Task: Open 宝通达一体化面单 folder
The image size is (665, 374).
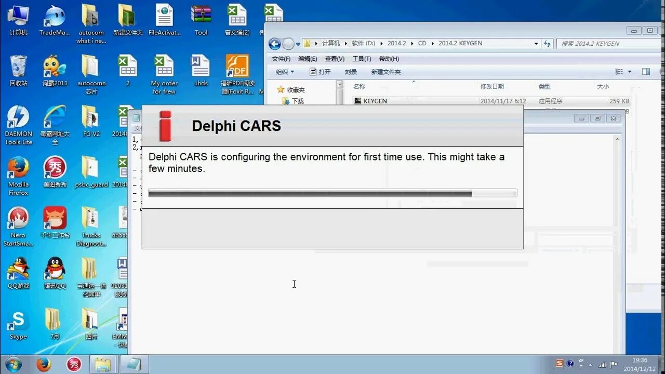Action: pyautogui.click(x=91, y=277)
